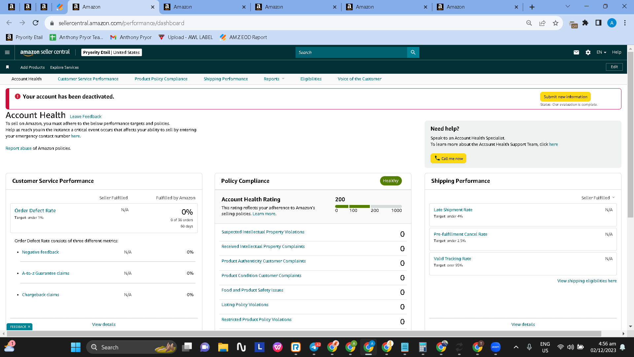634x357 pixels.
Task: Open the Late Shipment Rate link
Action: 453,210
